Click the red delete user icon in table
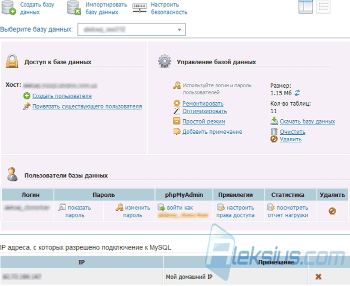The width and height of the screenshot is (350, 286). tap(332, 211)
